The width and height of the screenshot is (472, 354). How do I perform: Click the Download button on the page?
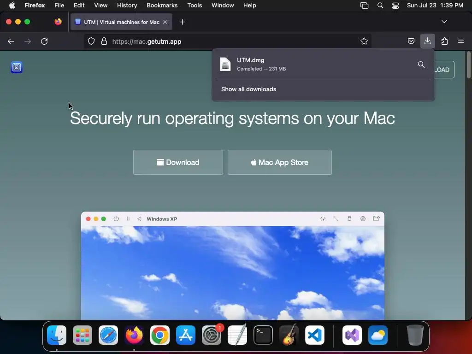178,162
